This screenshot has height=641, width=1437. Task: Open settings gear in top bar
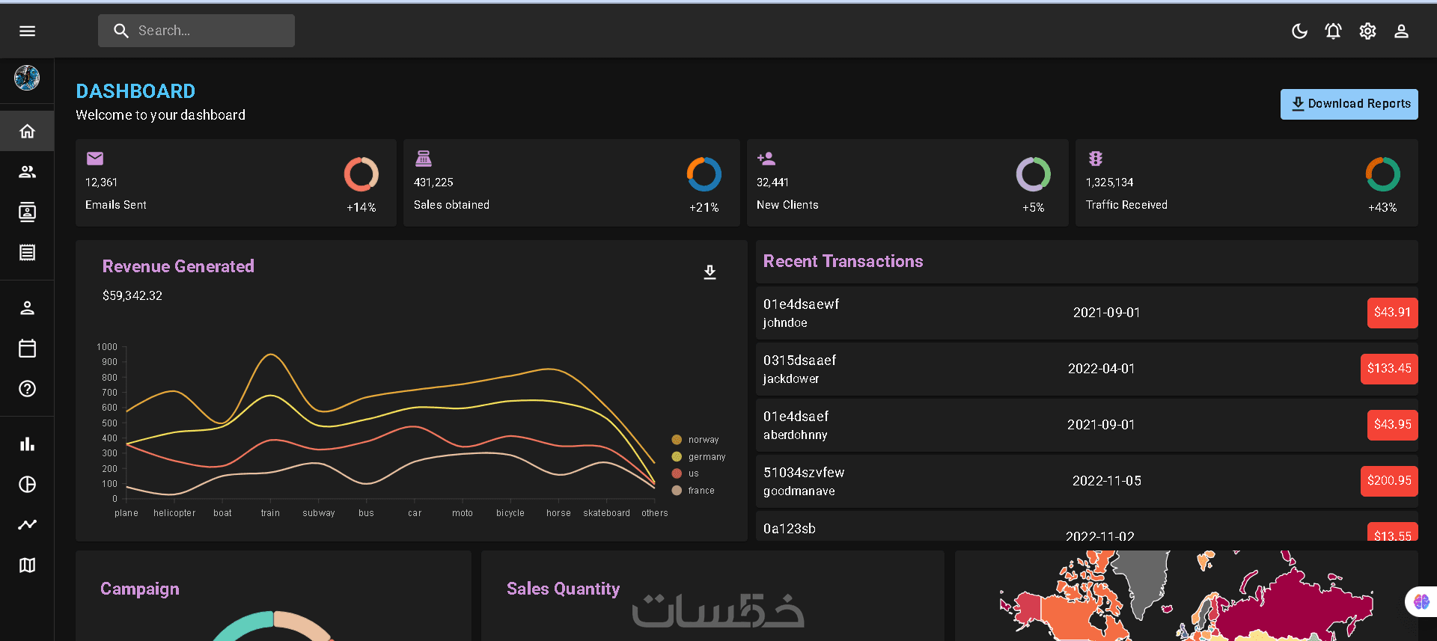click(x=1367, y=31)
